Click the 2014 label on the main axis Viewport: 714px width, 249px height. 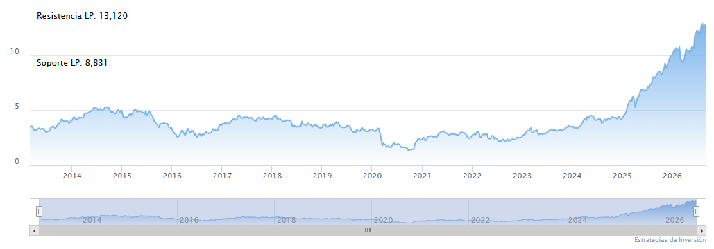tap(71, 176)
